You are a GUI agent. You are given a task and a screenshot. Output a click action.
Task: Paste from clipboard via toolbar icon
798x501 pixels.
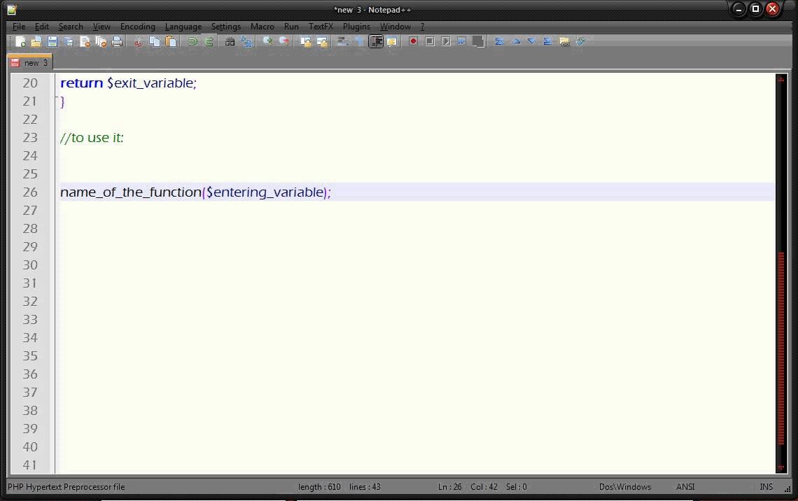coord(171,42)
